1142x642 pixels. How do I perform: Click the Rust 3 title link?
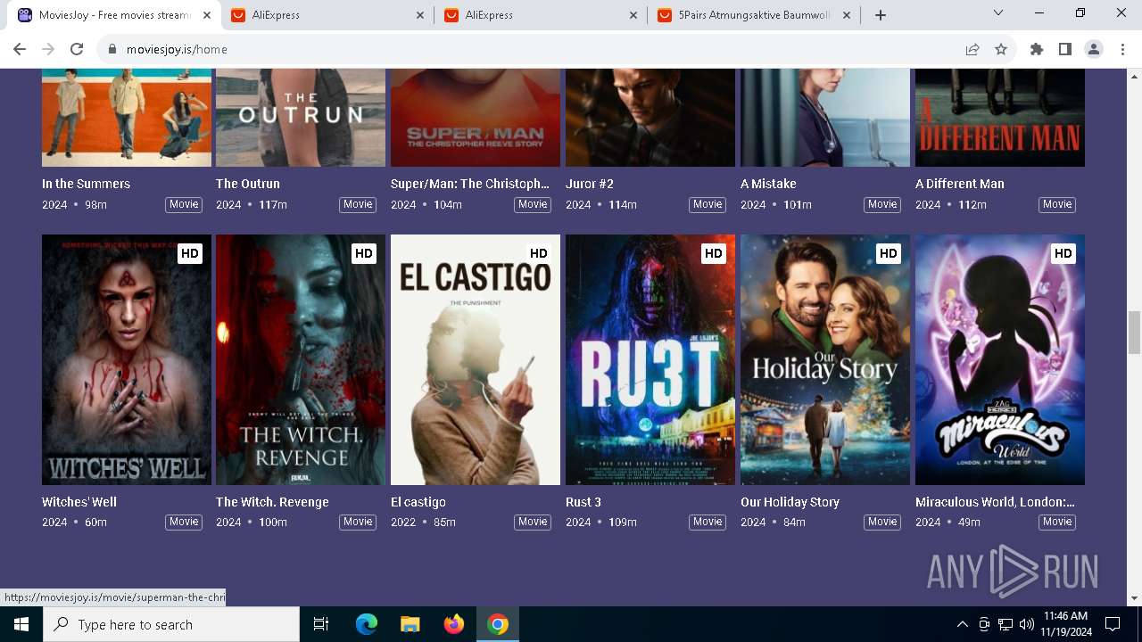(583, 502)
